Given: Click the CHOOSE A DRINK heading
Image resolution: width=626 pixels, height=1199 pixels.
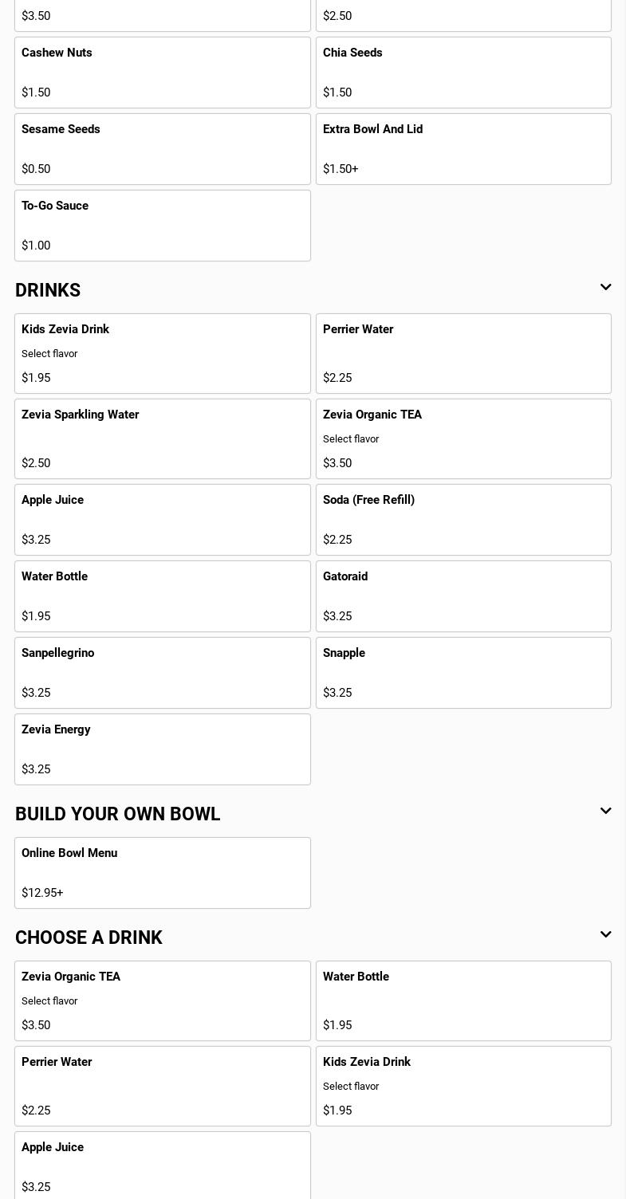Looking at the screenshot, I should pos(89,938).
